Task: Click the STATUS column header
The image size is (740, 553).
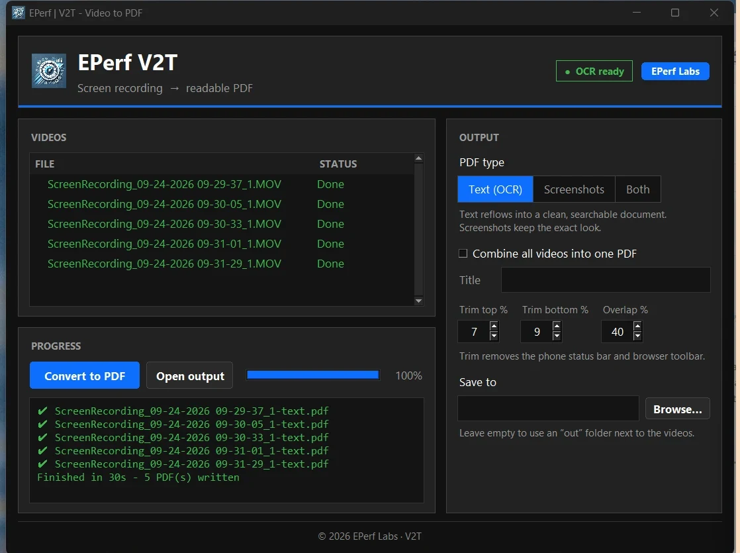Action: pyautogui.click(x=338, y=164)
